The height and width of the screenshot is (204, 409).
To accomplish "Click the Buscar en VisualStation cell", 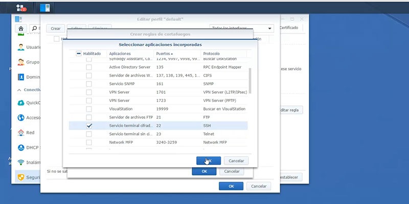I will click(224, 109).
